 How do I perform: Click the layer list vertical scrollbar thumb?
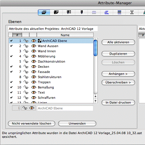tap(95, 48)
